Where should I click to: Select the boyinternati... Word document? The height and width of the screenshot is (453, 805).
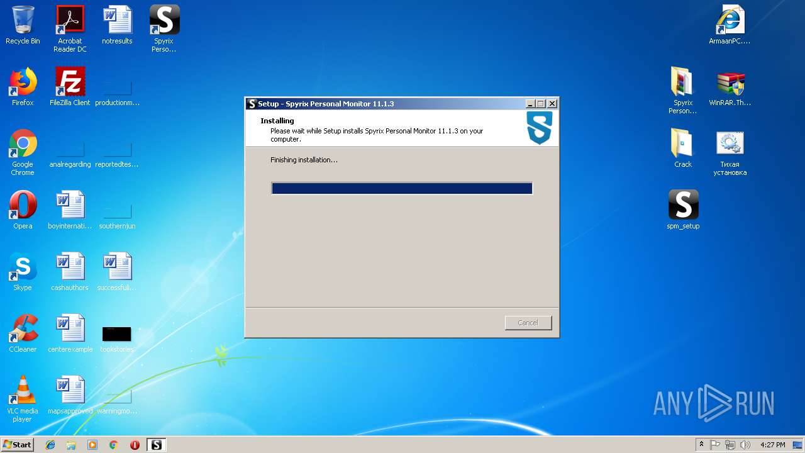(x=70, y=210)
